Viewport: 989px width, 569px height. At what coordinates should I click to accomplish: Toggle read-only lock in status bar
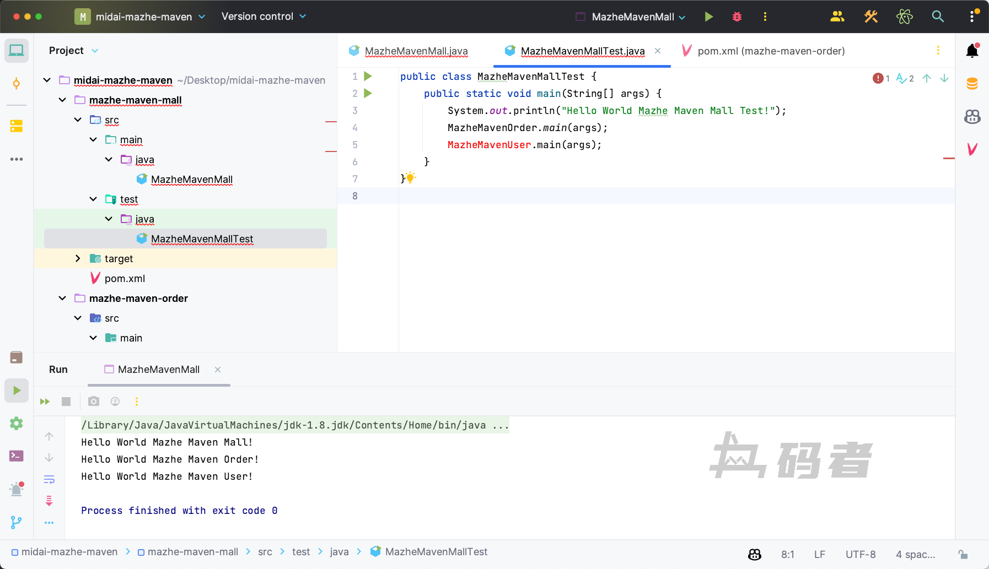963,554
